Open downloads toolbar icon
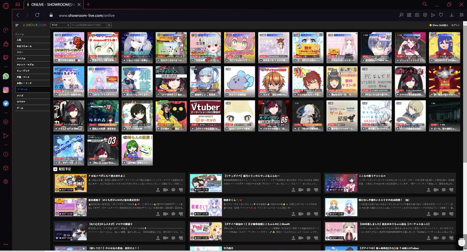 (452, 15)
